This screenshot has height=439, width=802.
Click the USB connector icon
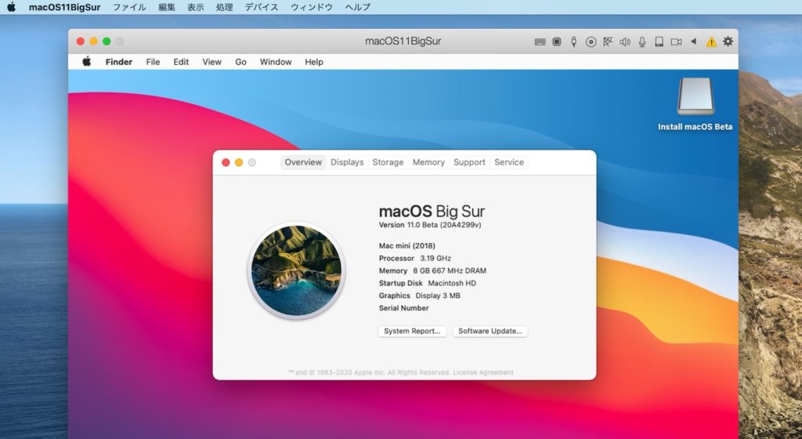point(574,42)
